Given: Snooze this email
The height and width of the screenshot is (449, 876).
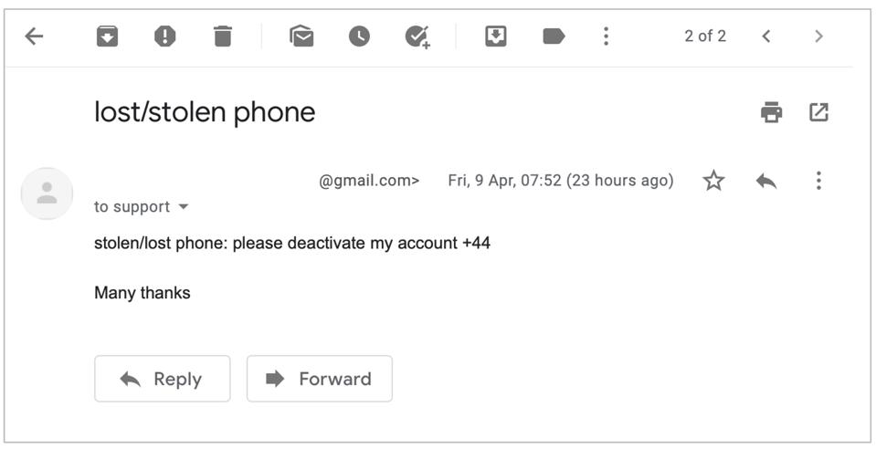Looking at the screenshot, I should (x=359, y=37).
